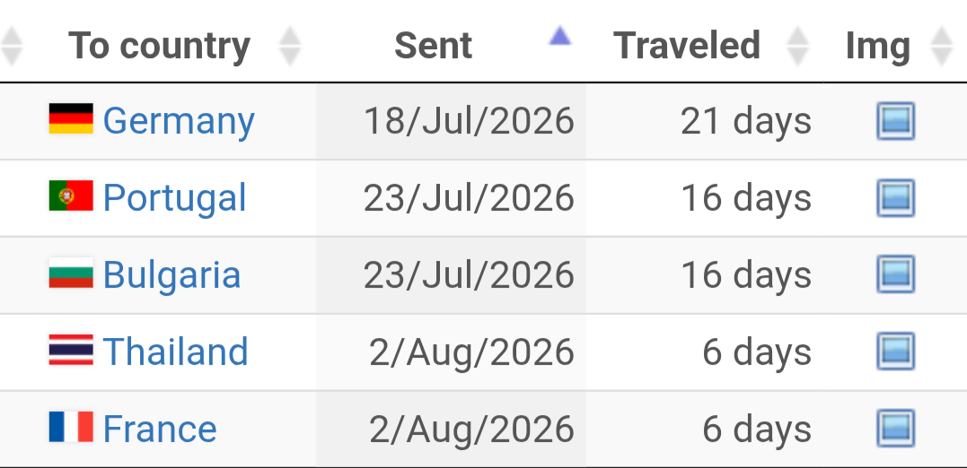967x468 pixels.
Task: Open image icon for Bulgaria row
Action: click(895, 274)
